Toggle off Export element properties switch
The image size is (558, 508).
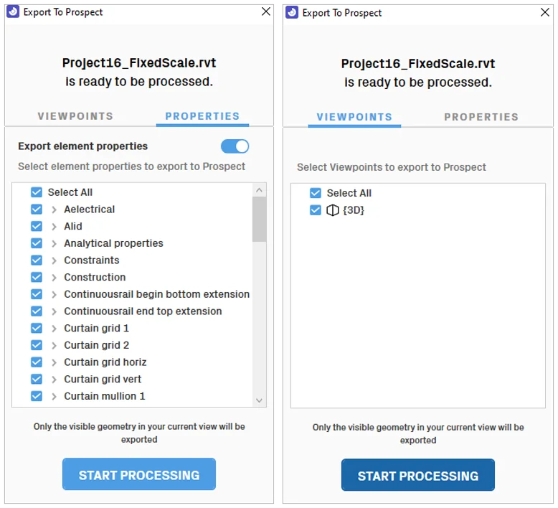[x=235, y=146]
